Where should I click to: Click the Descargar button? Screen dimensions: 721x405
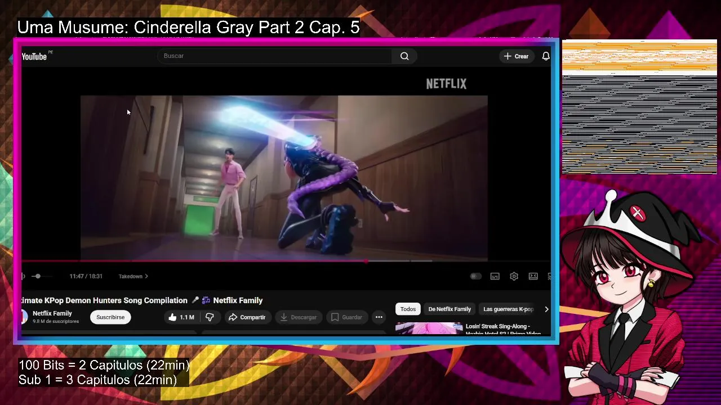[299, 317]
